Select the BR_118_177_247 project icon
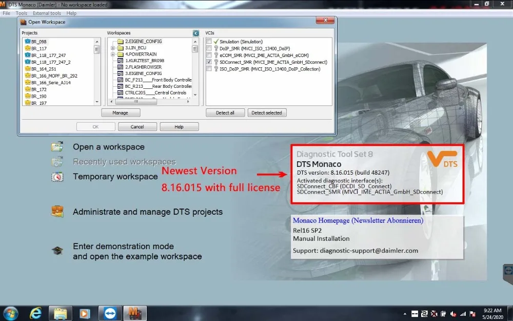Screen dimensions: 513x321 tap(28, 55)
